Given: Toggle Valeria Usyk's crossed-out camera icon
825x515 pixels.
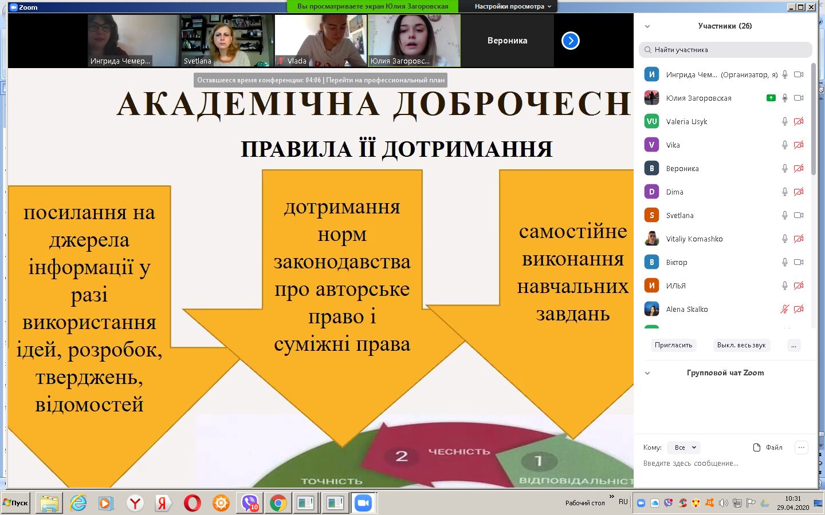Looking at the screenshot, I should point(799,121).
